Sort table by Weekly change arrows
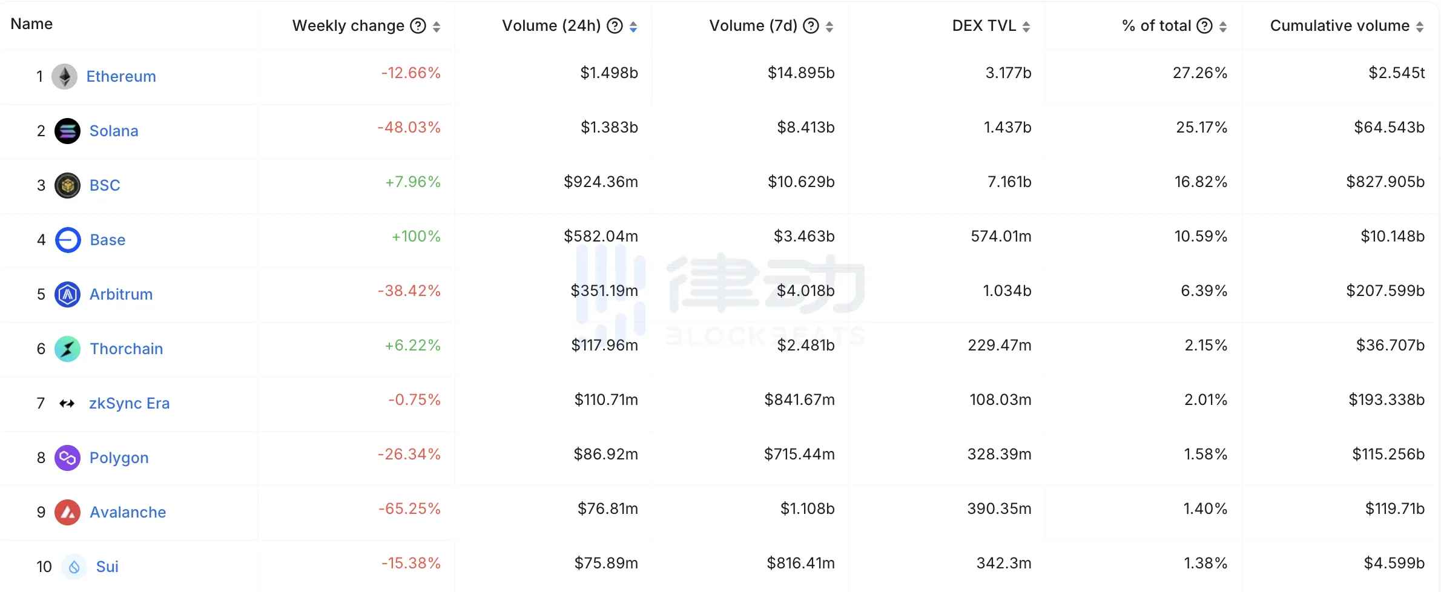This screenshot has width=1441, height=592. 437,27
